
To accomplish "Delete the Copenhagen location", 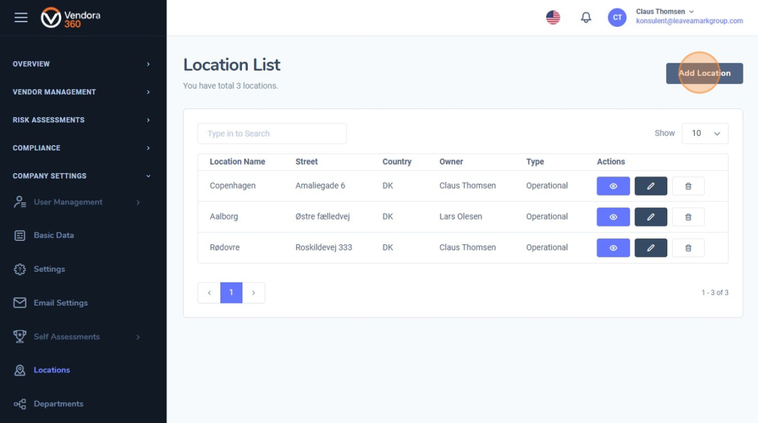I will coord(688,186).
